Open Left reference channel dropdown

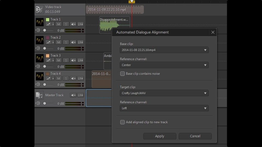pyautogui.click(x=164, y=108)
